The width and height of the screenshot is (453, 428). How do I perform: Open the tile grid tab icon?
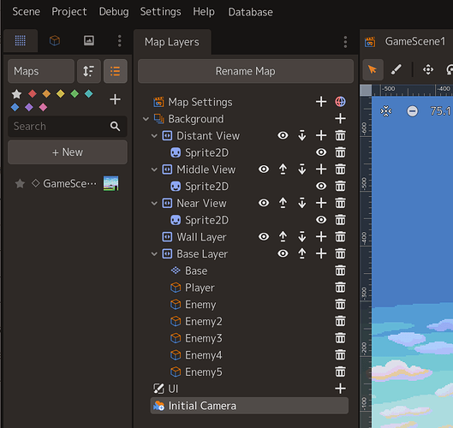[x=21, y=41]
